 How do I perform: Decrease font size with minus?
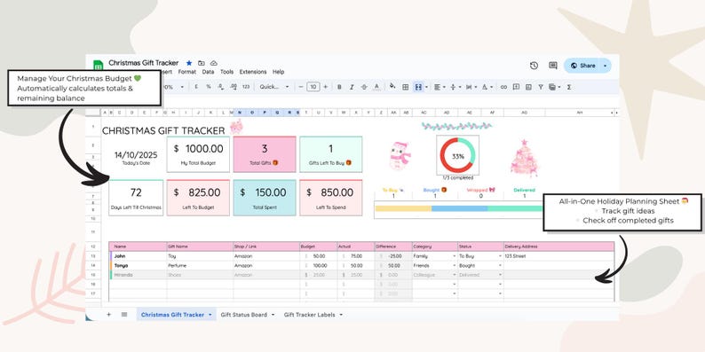coord(301,87)
